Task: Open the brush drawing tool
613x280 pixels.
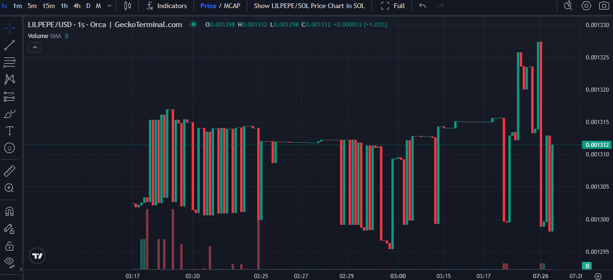Action: pos(10,114)
